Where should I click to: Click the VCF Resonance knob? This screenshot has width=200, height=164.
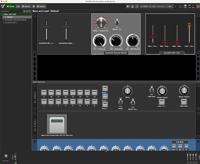[x=116, y=41]
